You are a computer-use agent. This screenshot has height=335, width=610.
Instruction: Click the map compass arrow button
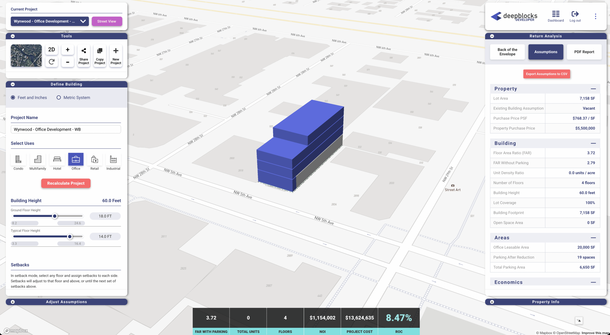pyautogui.click(x=579, y=320)
